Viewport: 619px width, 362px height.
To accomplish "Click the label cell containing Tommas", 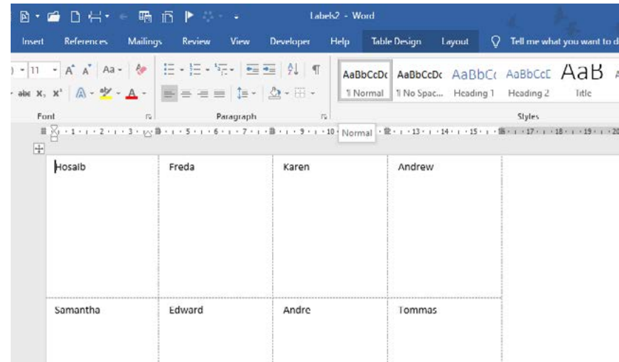I will tap(444, 330).
